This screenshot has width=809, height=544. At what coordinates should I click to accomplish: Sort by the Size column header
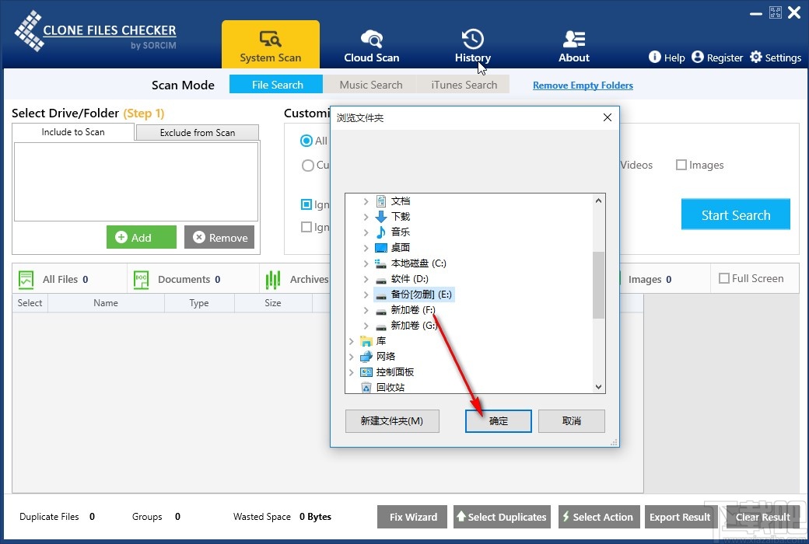click(x=273, y=302)
